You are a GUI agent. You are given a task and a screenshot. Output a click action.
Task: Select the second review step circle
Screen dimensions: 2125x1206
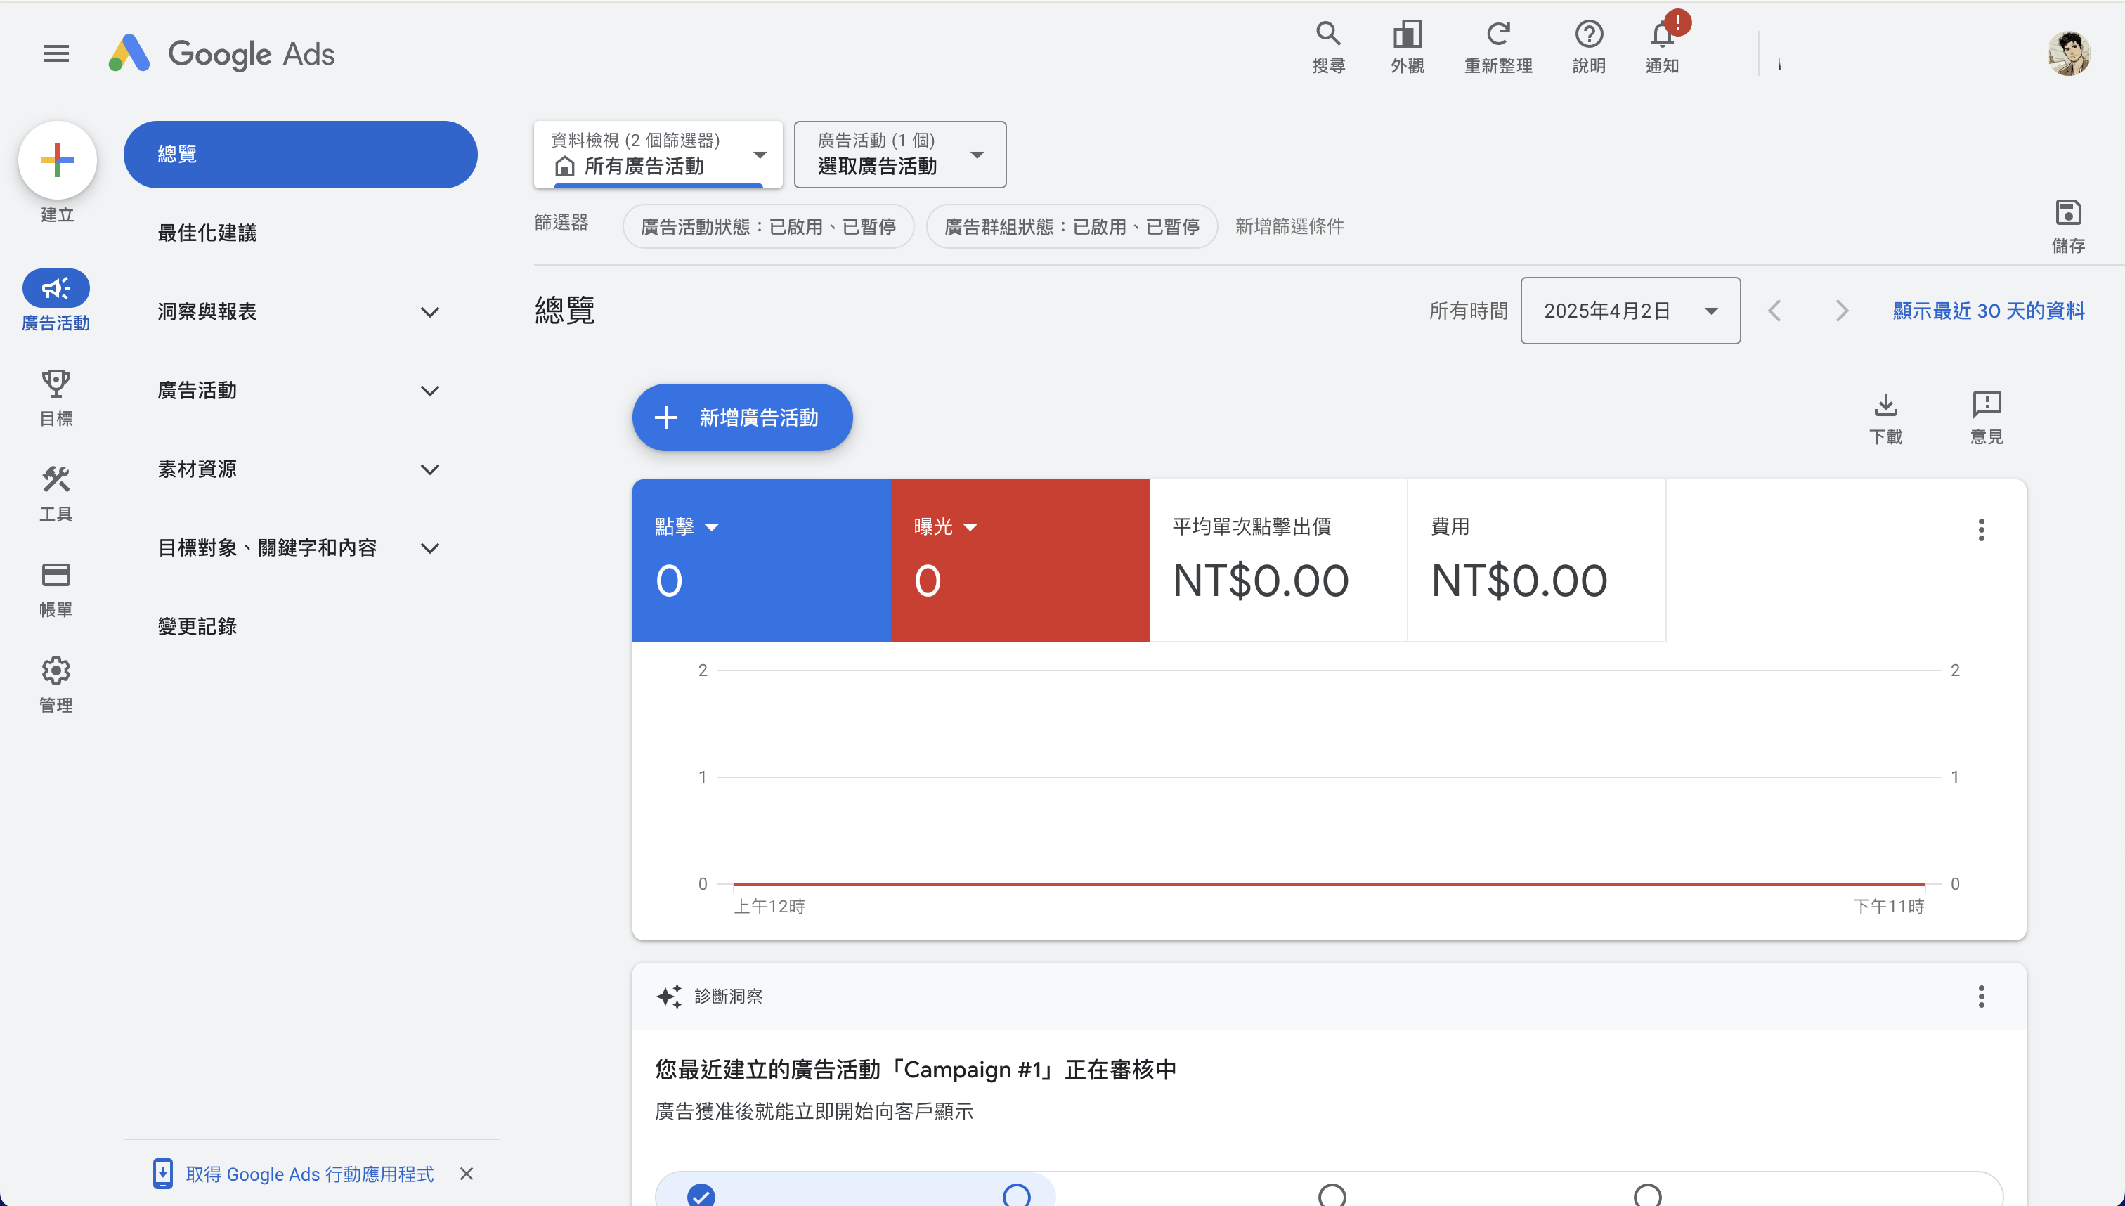[1017, 1196]
